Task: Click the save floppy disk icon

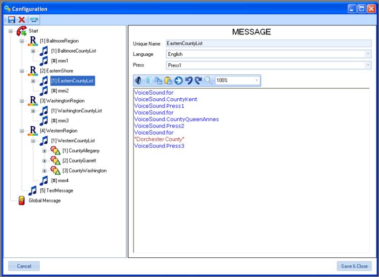Action: pyautogui.click(x=12, y=19)
